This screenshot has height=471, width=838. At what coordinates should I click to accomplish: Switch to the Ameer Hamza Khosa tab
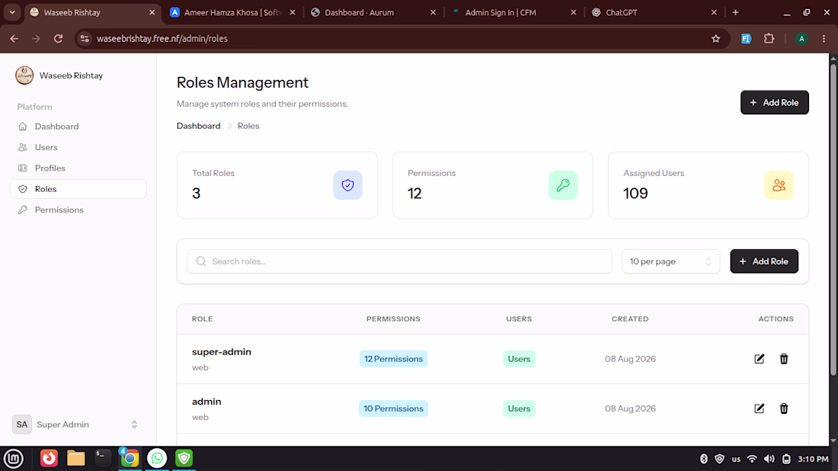click(x=232, y=12)
